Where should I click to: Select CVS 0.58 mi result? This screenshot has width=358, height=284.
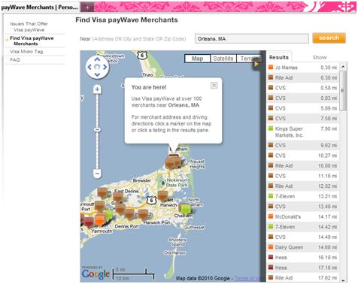point(303,88)
